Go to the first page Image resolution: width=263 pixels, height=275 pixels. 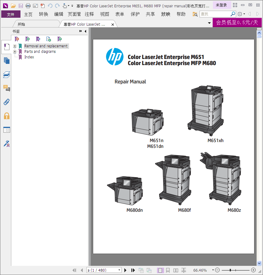[x=74, y=270]
